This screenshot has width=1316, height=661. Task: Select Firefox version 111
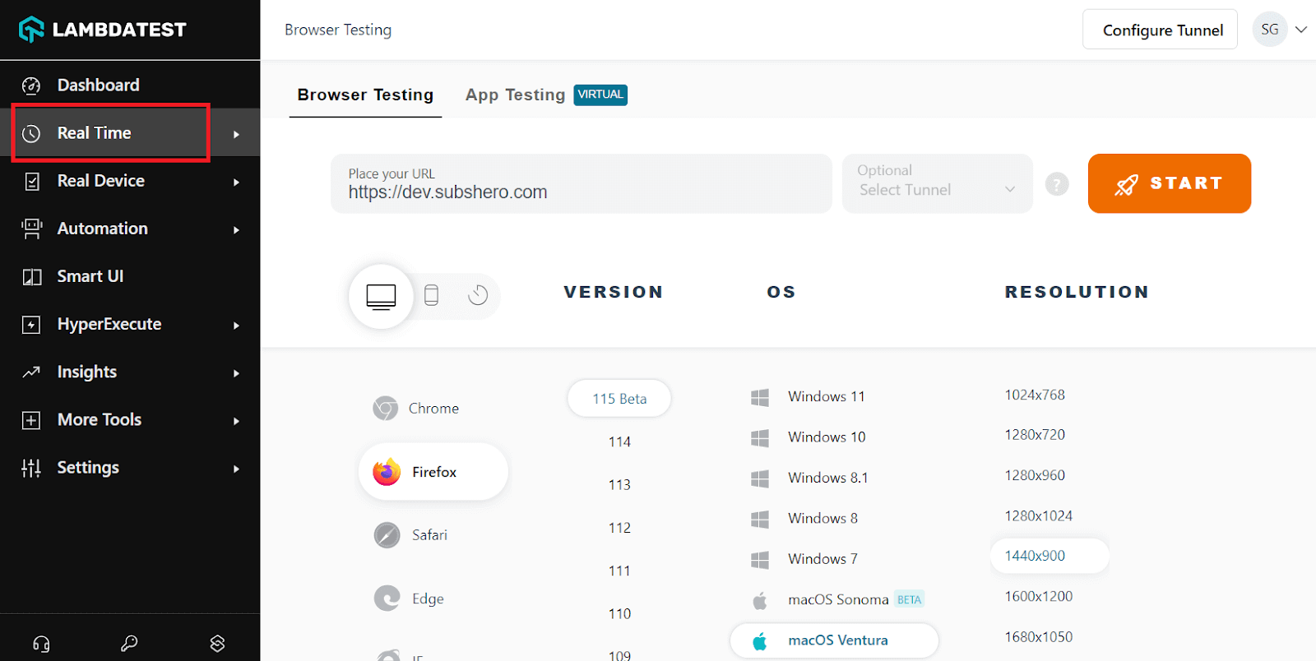(619, 571)
